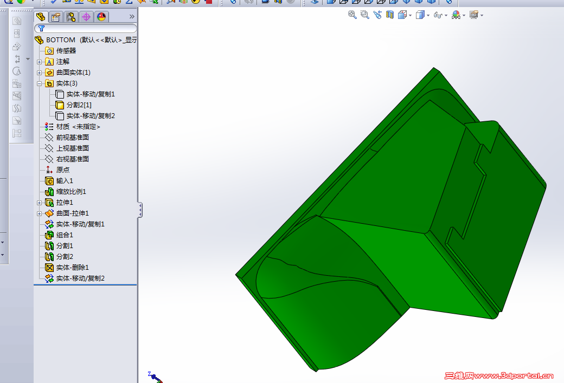Click the blue funnel filter icon
The height and width of the screenshot is (383, 564).
[x=41, y=28]
